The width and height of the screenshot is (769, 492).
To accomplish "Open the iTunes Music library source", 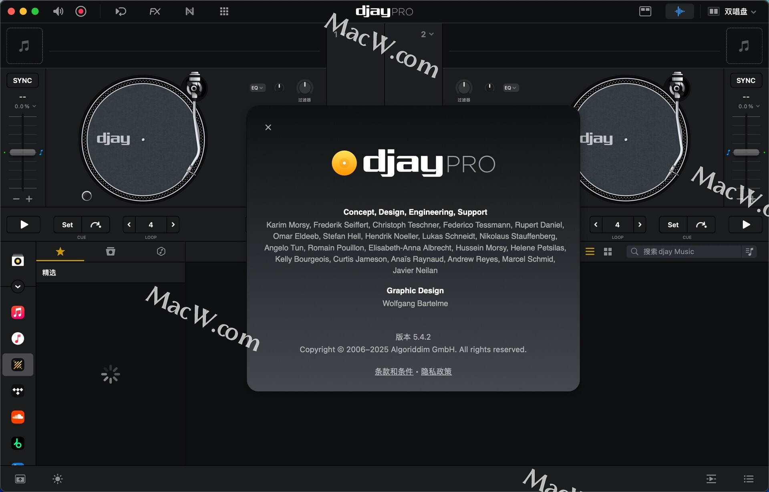I will (18, 339).
